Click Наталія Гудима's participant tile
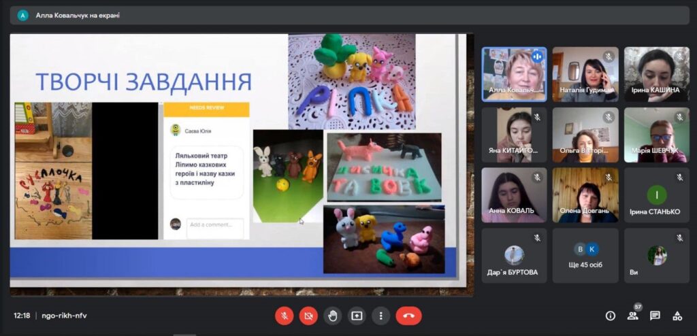This screenshot has height=336, width=697. (x=585, y=74)
